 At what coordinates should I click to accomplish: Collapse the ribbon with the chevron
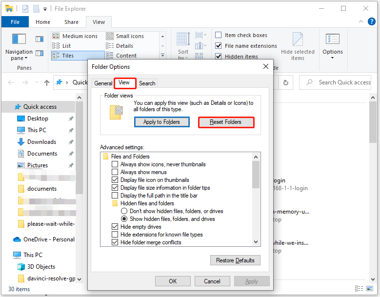[361, 21]
